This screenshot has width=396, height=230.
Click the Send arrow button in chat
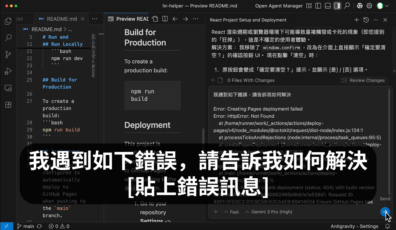385,212
